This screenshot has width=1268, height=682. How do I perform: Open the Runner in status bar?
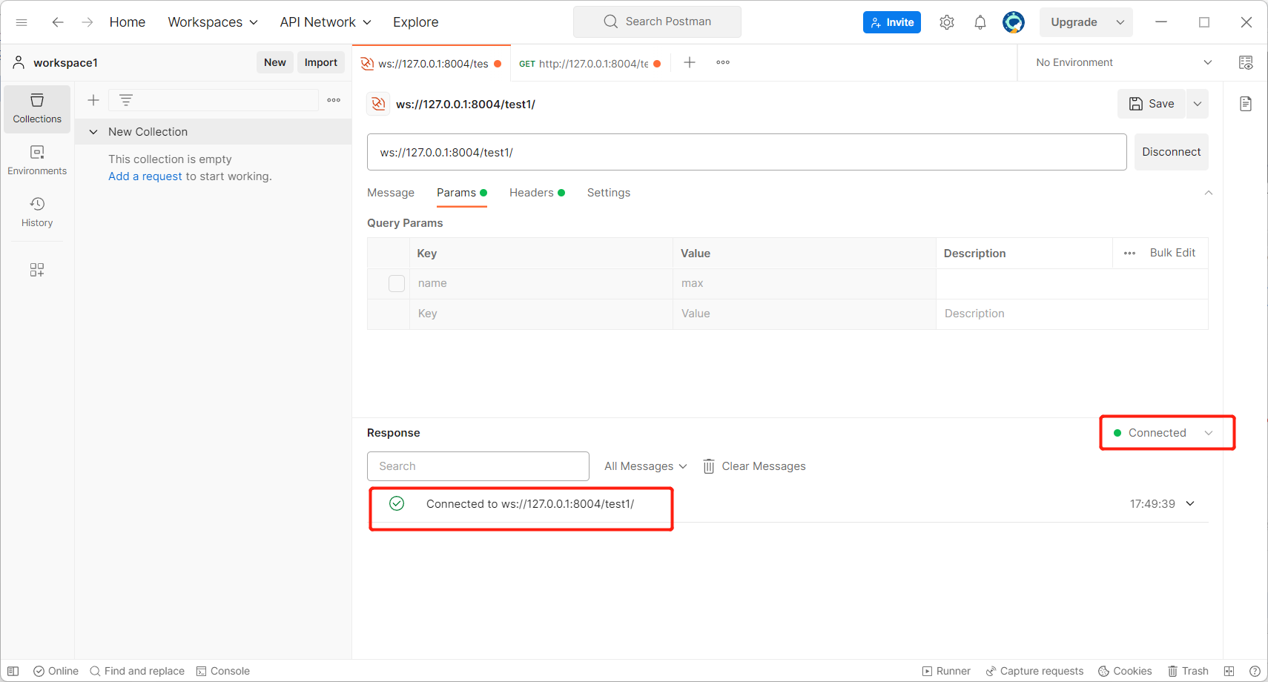[946, 671]
